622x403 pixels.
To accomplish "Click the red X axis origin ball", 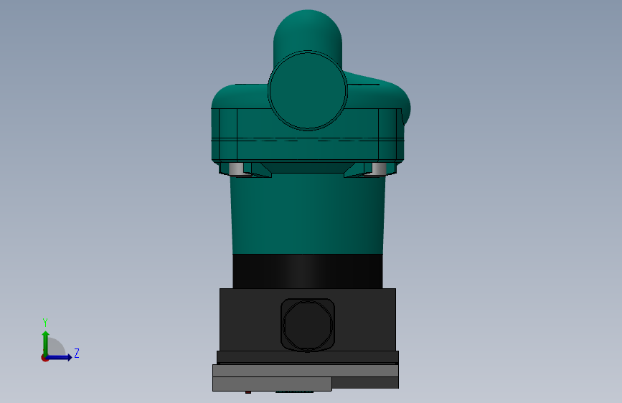I will pyautogui.click(x=44, y=358).
